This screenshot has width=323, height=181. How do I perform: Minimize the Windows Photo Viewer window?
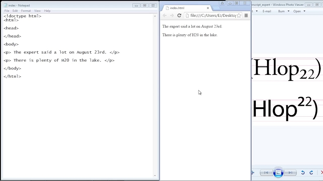click(309, 5)
